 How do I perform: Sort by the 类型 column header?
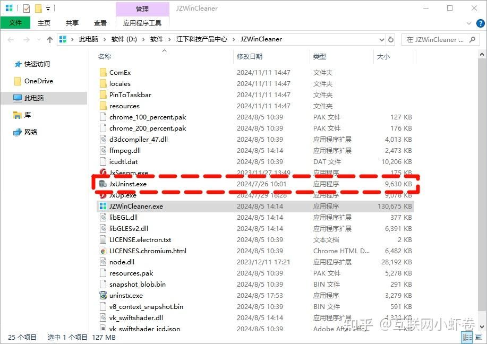point(320,56)
